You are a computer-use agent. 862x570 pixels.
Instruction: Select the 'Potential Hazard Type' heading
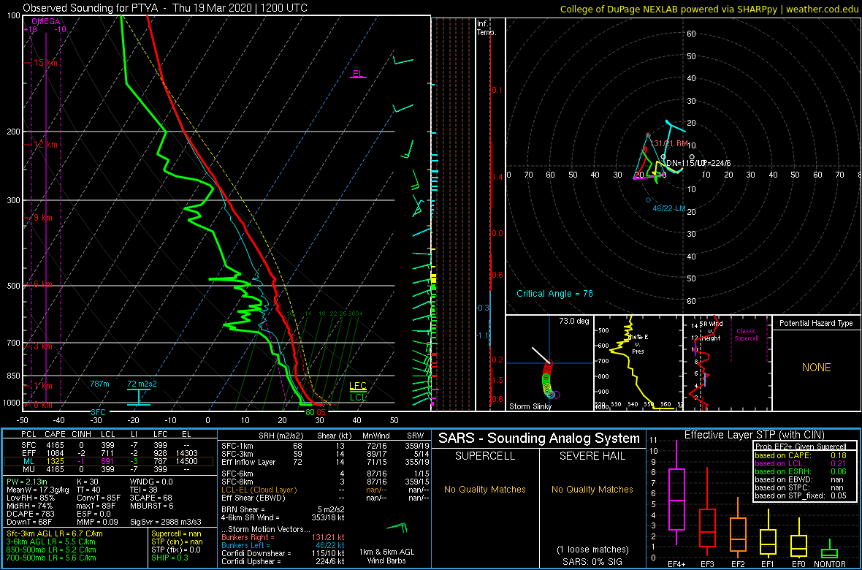815,324
